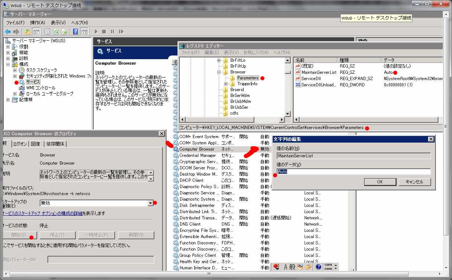Select the サービス gear icon in console tree
This screenshot has width=452, height=280.
point(22,82)
